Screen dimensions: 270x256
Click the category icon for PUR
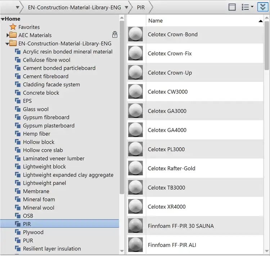pyautogui.click(x=18, y=240)
